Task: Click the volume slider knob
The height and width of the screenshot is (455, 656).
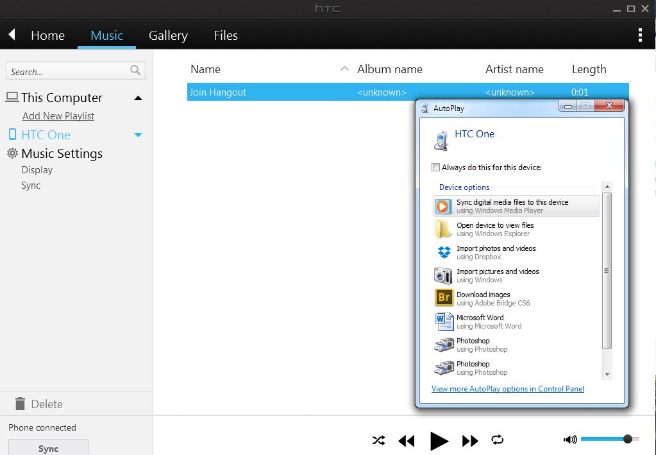Action: tap(628, 439)
